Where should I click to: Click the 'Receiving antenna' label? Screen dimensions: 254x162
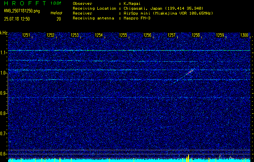93,18
